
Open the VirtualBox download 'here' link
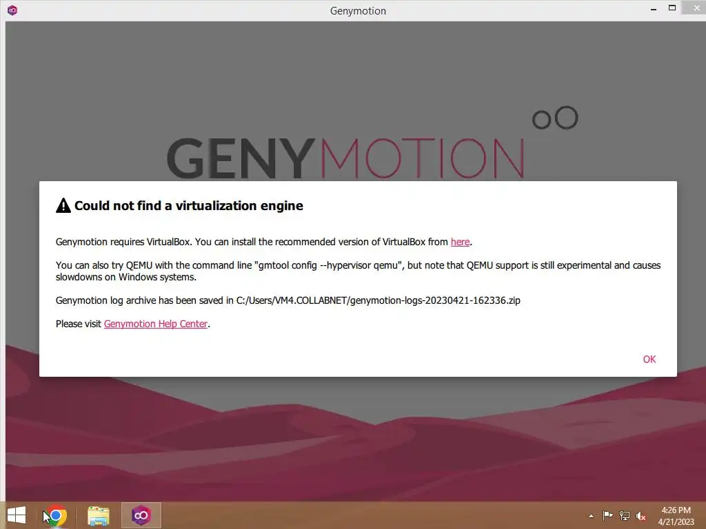(460, 242)
